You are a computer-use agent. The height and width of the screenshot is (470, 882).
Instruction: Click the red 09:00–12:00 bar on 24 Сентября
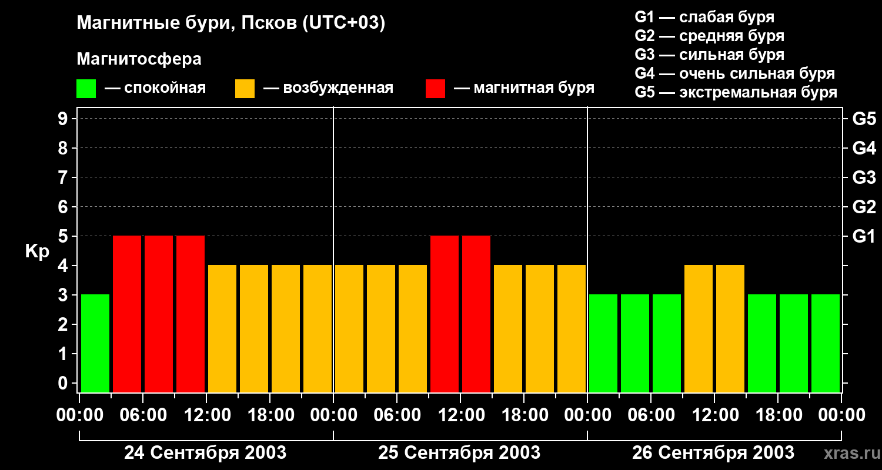click(x=191, y=314)
